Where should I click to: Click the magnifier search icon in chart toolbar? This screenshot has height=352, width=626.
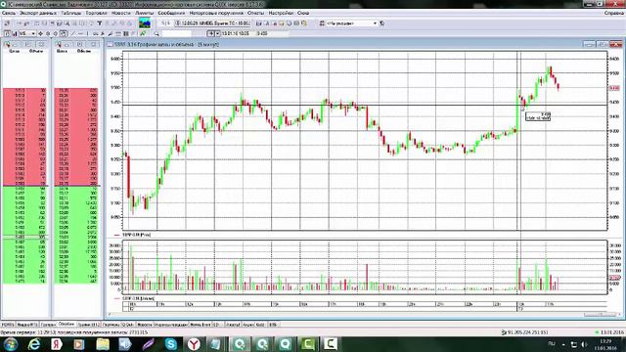click(156, 34)
